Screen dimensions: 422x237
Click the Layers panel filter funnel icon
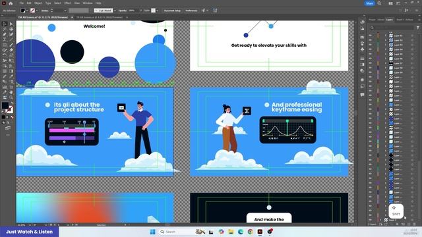tap(417, 28)
